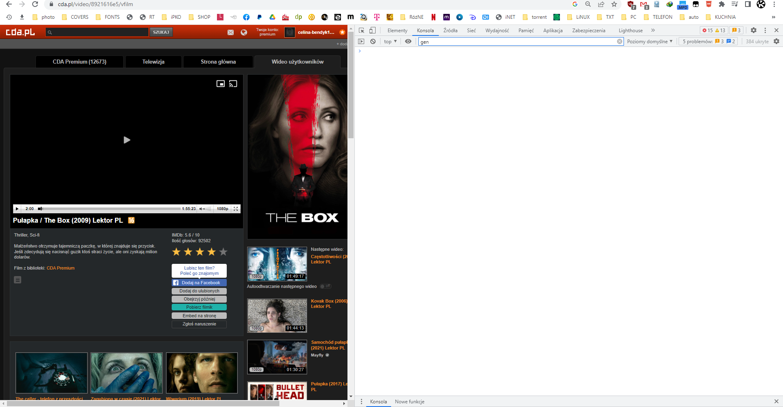
Task: Open the Częstotliwości next video thumbnail
Action: [277, 264]
